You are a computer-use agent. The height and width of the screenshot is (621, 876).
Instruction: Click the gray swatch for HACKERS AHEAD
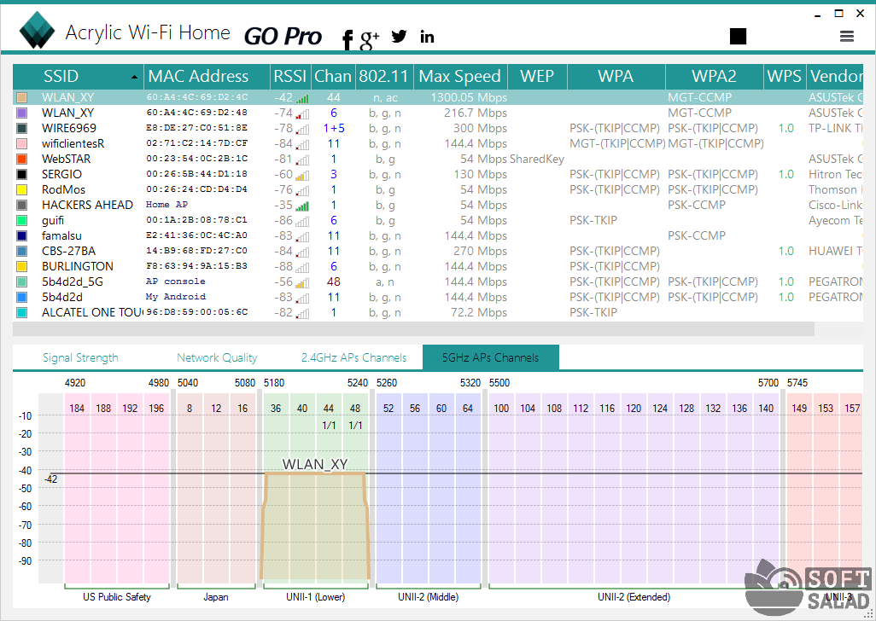(22, 205)
